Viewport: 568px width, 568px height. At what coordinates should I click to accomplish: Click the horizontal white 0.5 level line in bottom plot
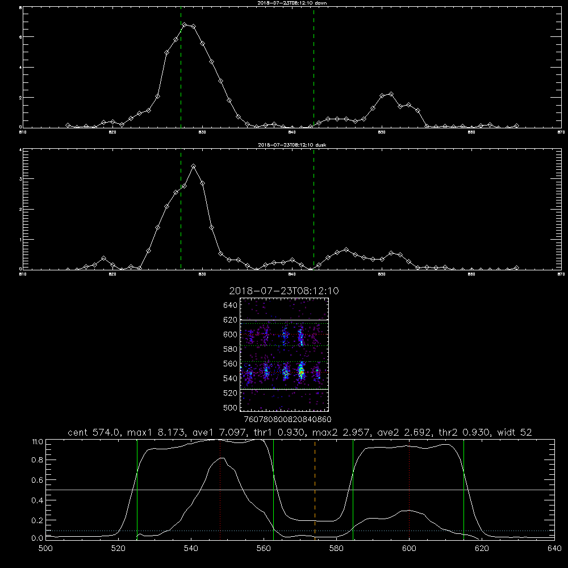[x=300, y=490]
